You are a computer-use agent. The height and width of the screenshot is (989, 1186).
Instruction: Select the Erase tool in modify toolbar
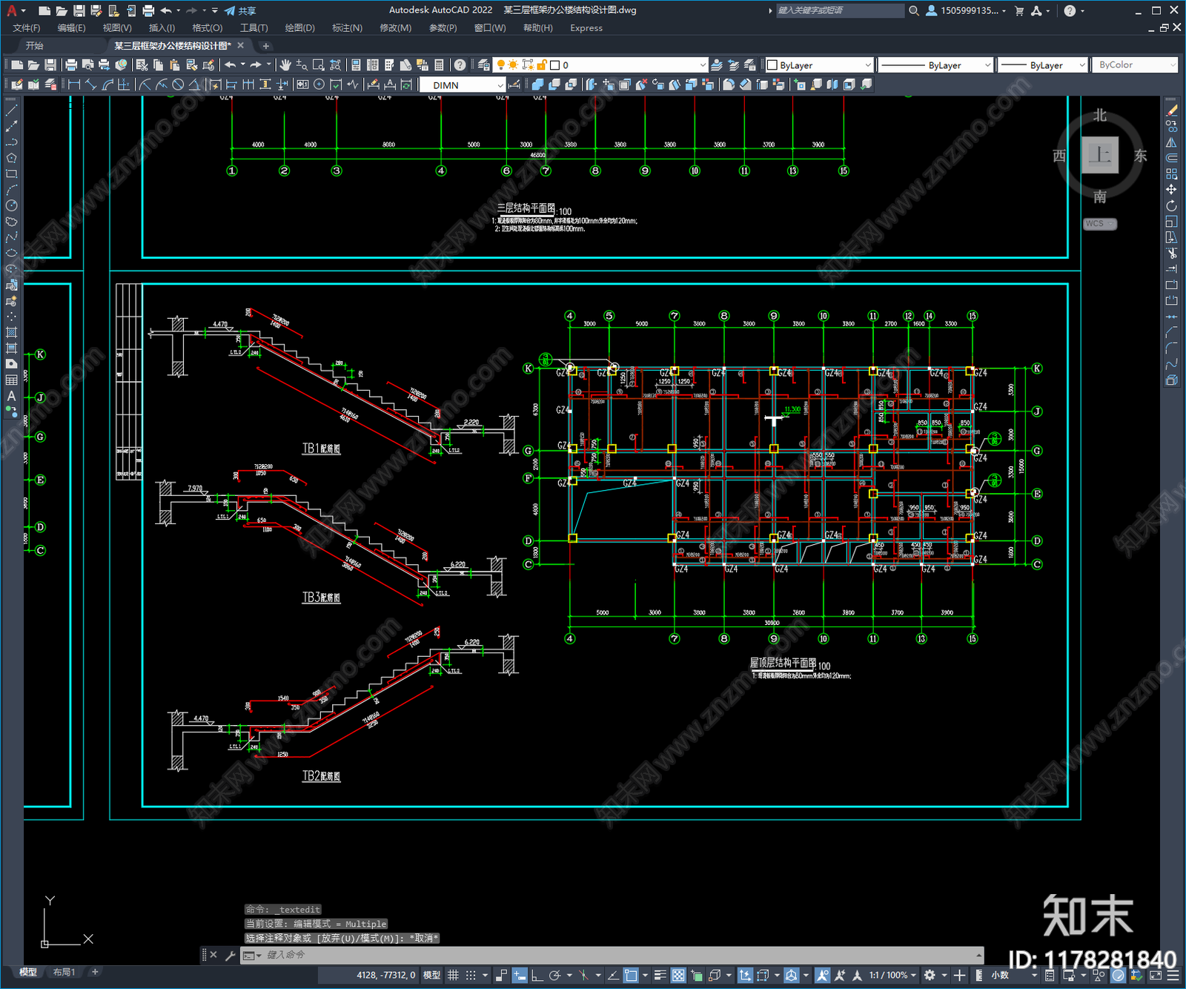[x=1171, y=110]
